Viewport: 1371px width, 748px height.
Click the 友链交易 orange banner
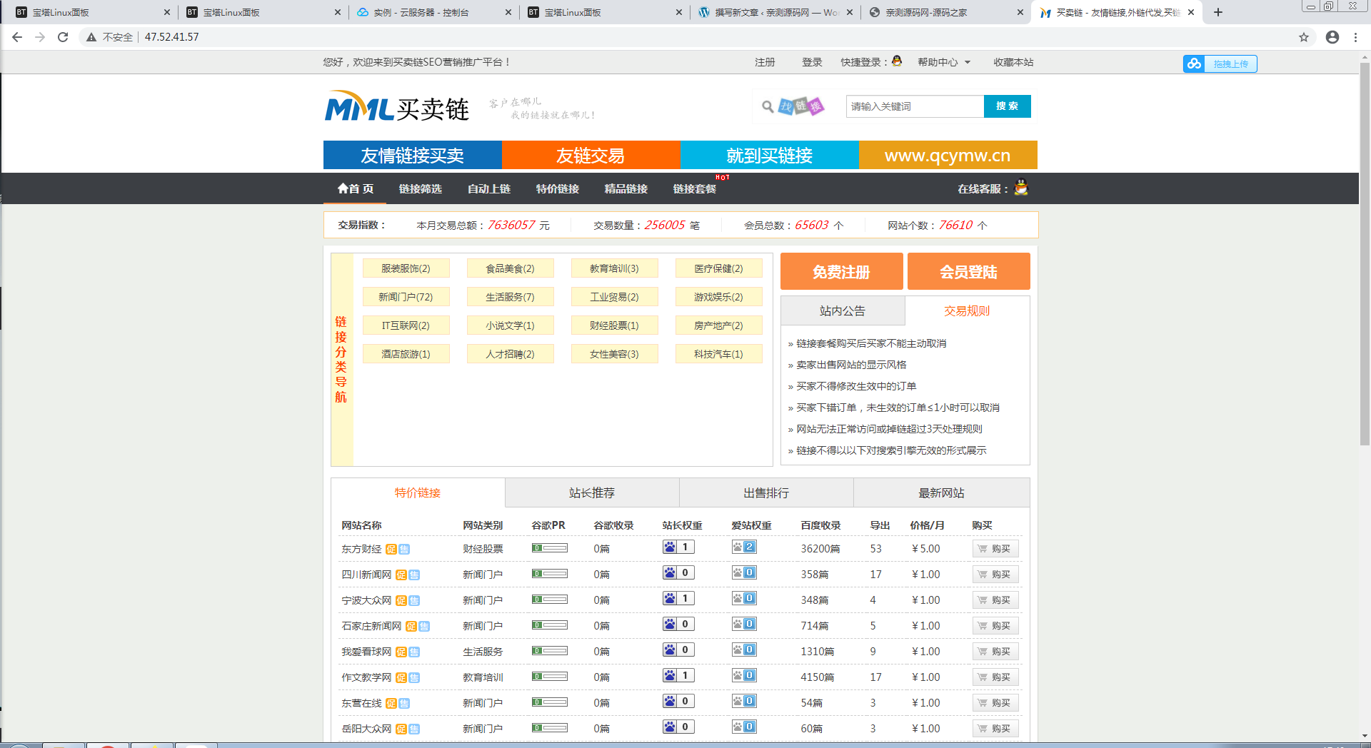[591, 155]
